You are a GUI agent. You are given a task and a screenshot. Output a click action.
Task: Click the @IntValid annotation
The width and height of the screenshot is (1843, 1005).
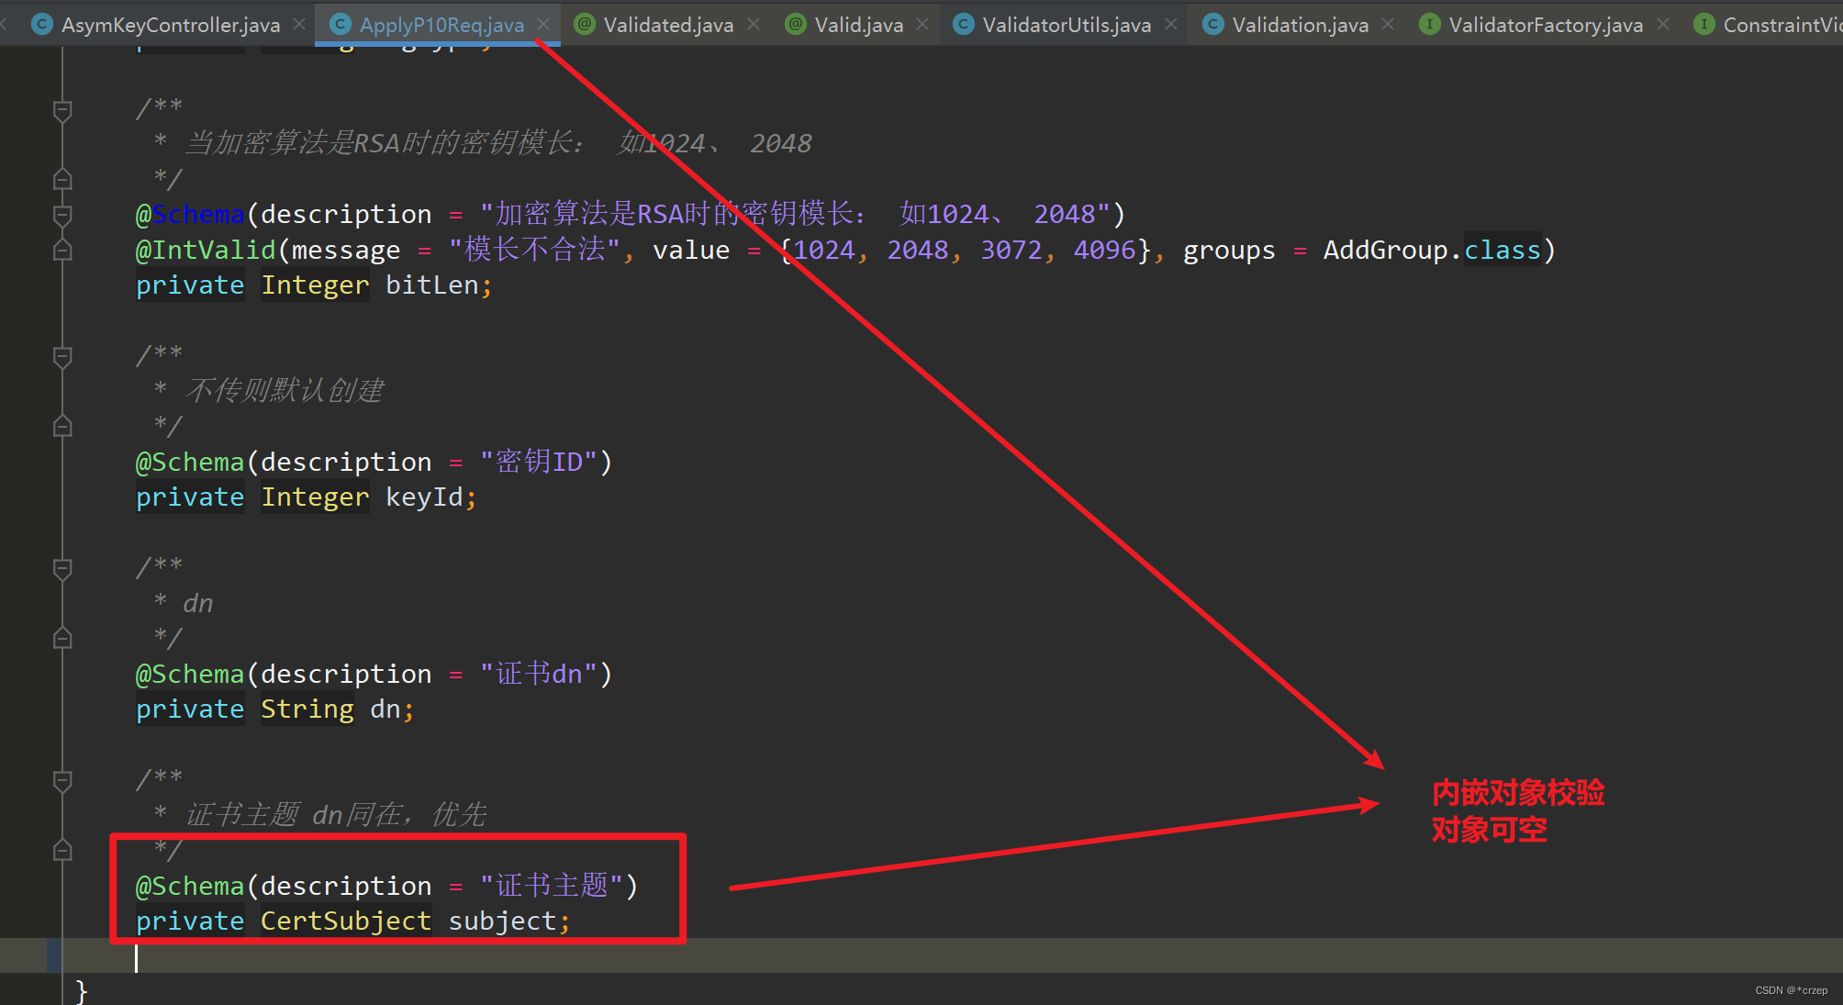[206, 250]
